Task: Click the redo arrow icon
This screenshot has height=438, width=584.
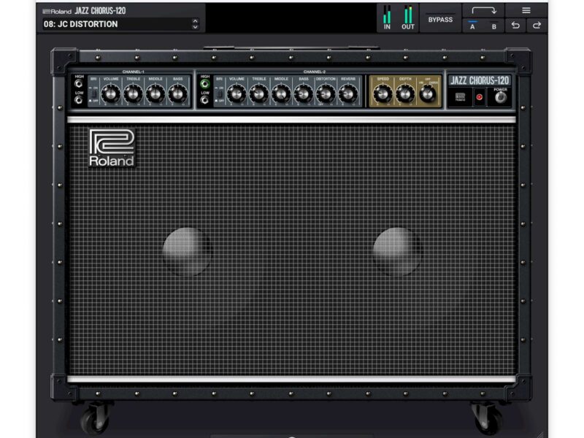Action: pos(537,26)
